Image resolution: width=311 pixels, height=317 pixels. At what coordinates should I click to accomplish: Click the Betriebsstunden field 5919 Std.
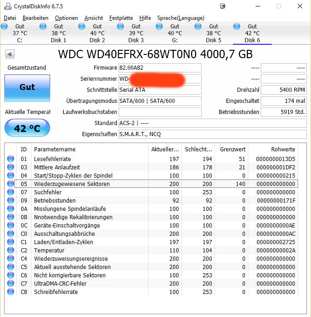(x=284, y=112)
